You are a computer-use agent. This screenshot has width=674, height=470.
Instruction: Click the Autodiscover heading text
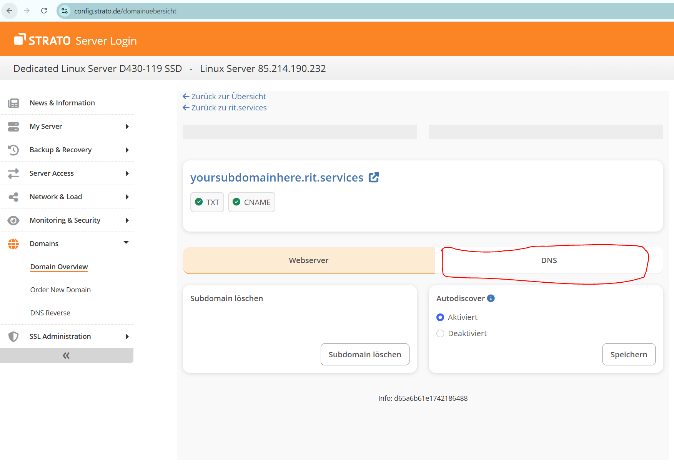(460, 298)
